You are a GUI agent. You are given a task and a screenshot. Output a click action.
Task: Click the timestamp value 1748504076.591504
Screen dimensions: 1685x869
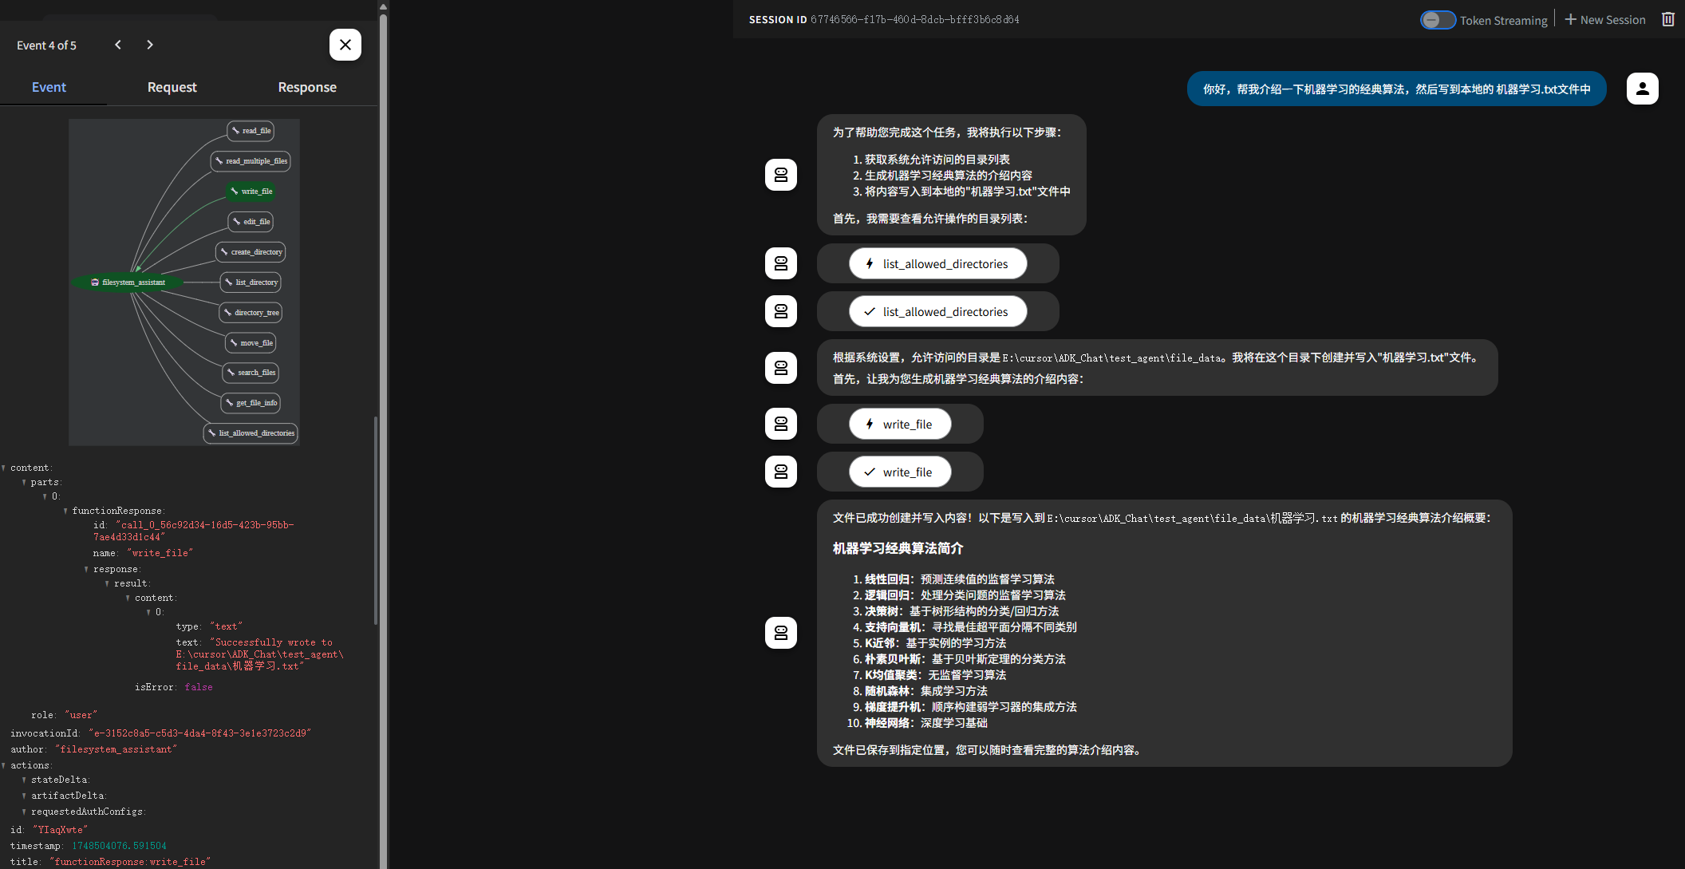(x=119, y=846)
